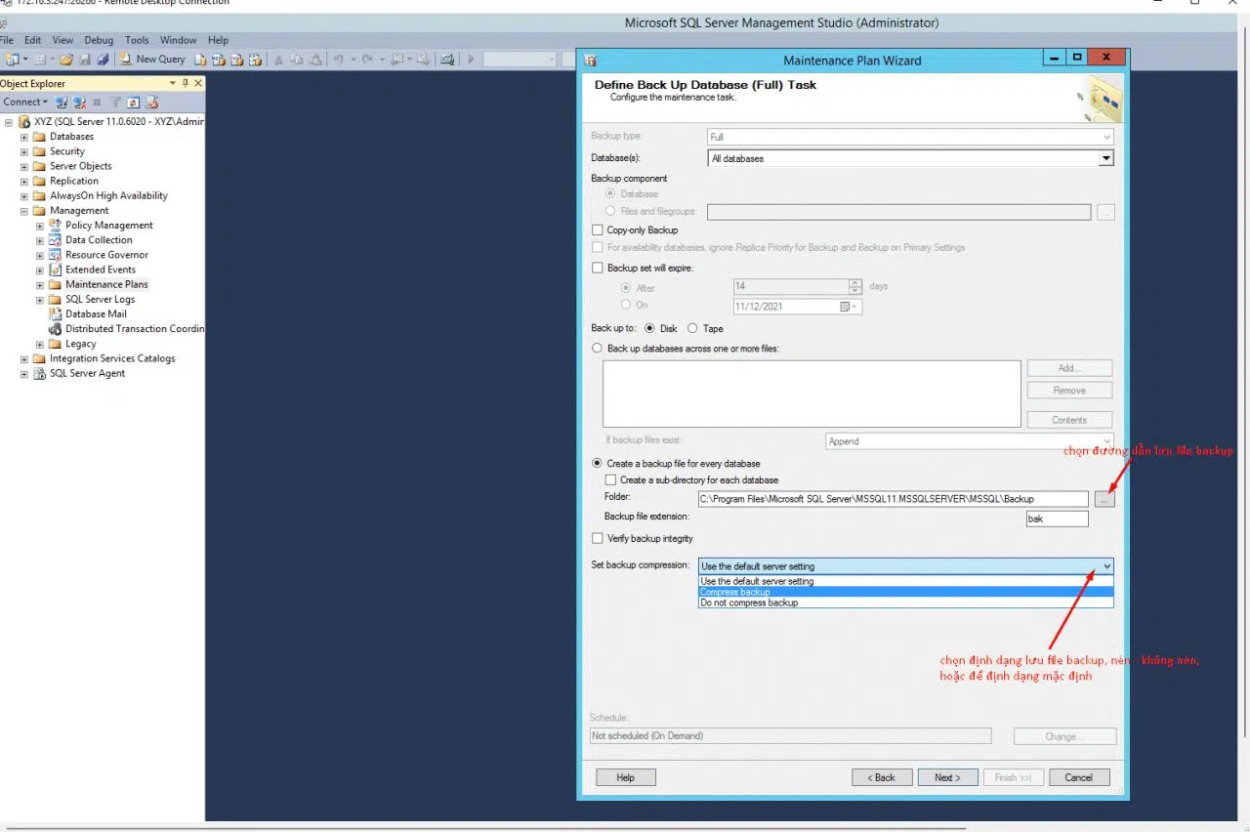Click the Back button in wizard
1250x832 pixels.
(x=881, y=777)
